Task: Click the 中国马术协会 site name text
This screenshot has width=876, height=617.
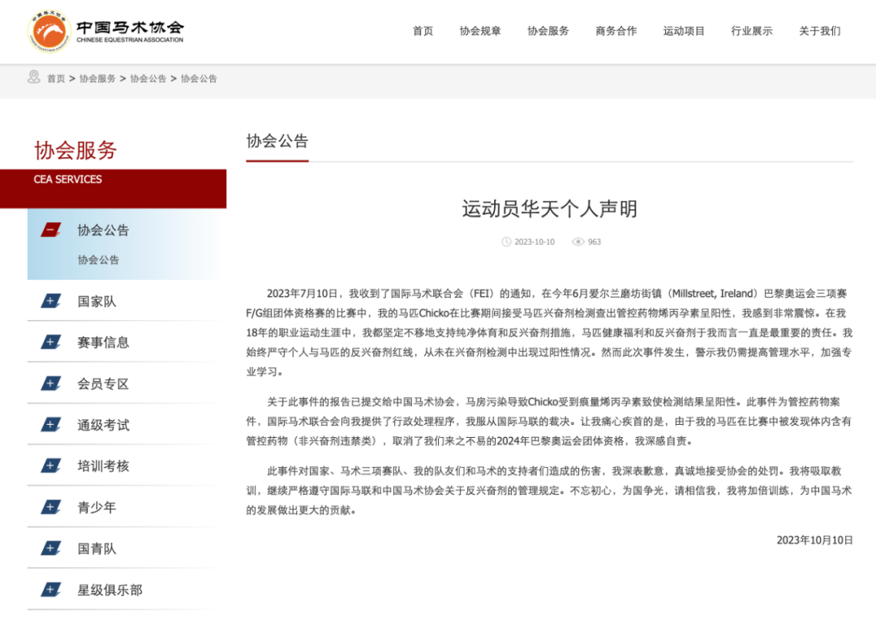Action: [130, 28]
